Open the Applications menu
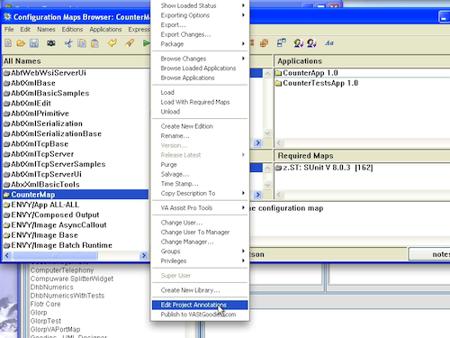 (x=105, y=30)
